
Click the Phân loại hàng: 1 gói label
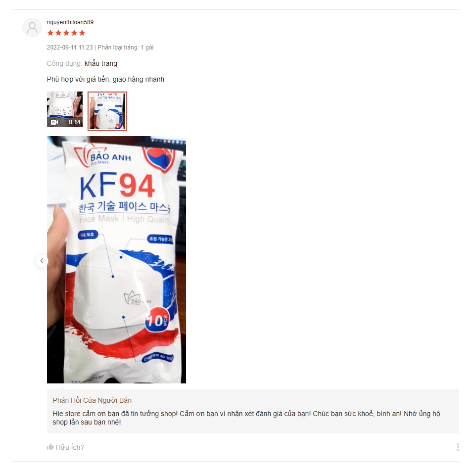point(126,47)
